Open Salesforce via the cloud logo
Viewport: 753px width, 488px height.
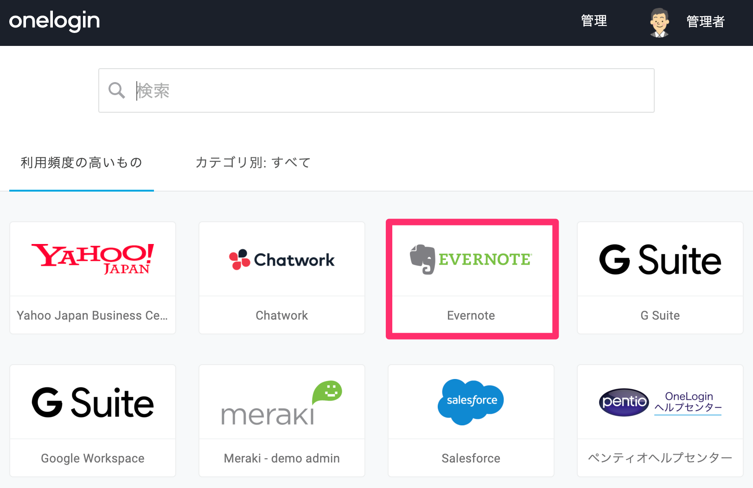471,402
